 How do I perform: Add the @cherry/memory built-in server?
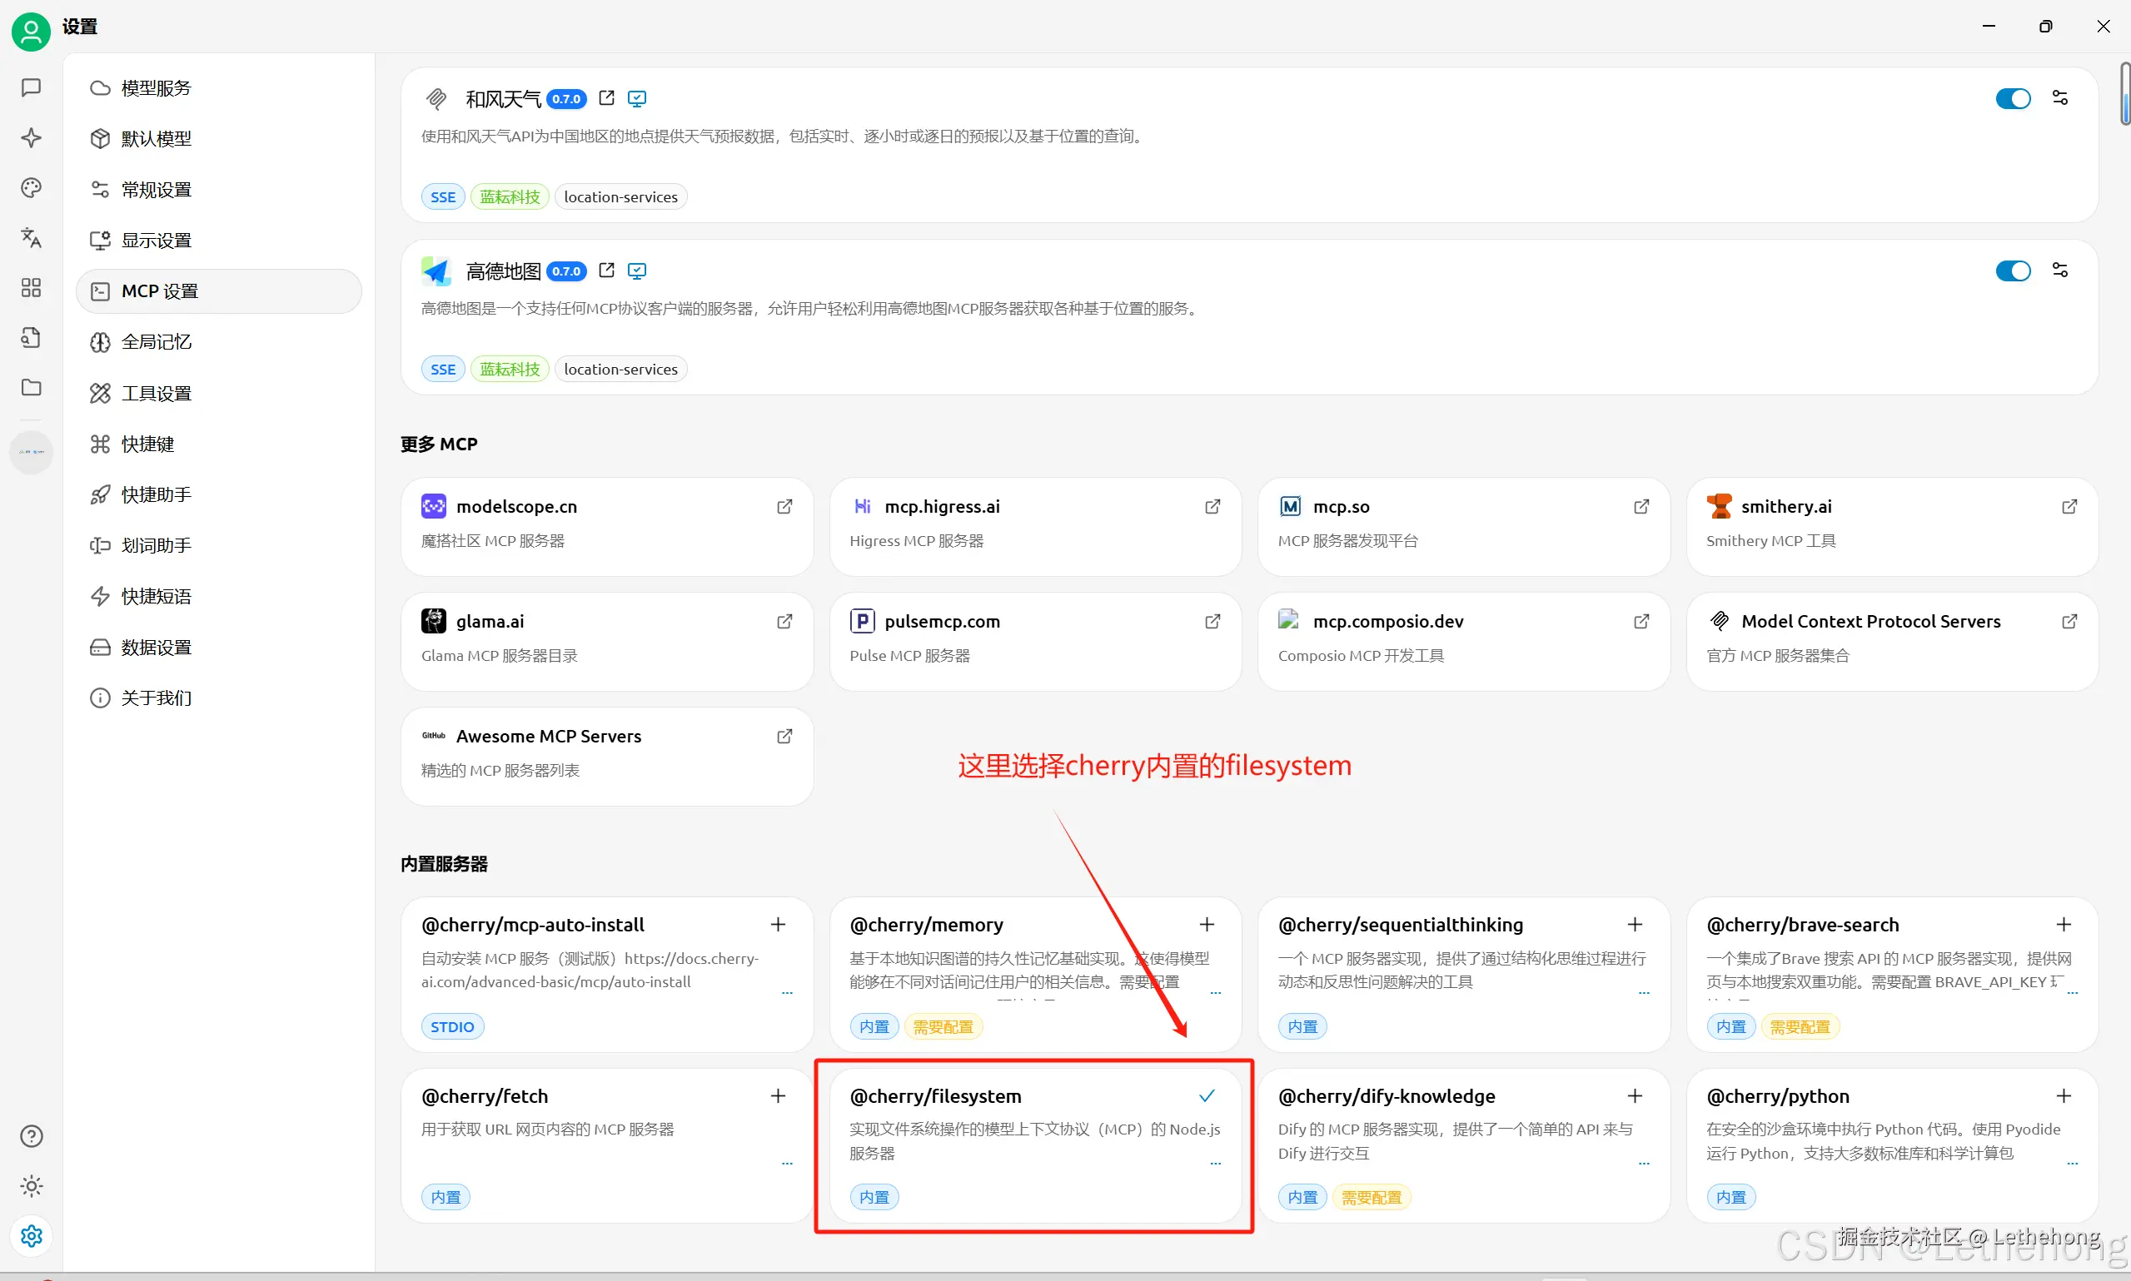pyautogui.click(x=1207, y=925)
